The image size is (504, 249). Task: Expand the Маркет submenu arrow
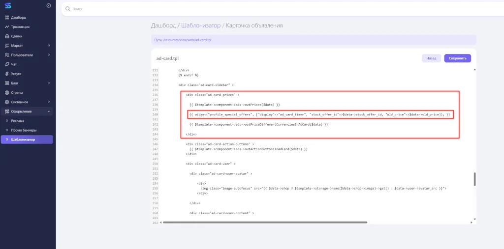[x=49, y=46]
